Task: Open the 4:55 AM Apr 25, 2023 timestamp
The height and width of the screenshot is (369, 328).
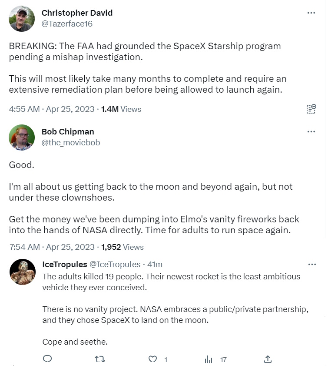Action: point(52,109)
